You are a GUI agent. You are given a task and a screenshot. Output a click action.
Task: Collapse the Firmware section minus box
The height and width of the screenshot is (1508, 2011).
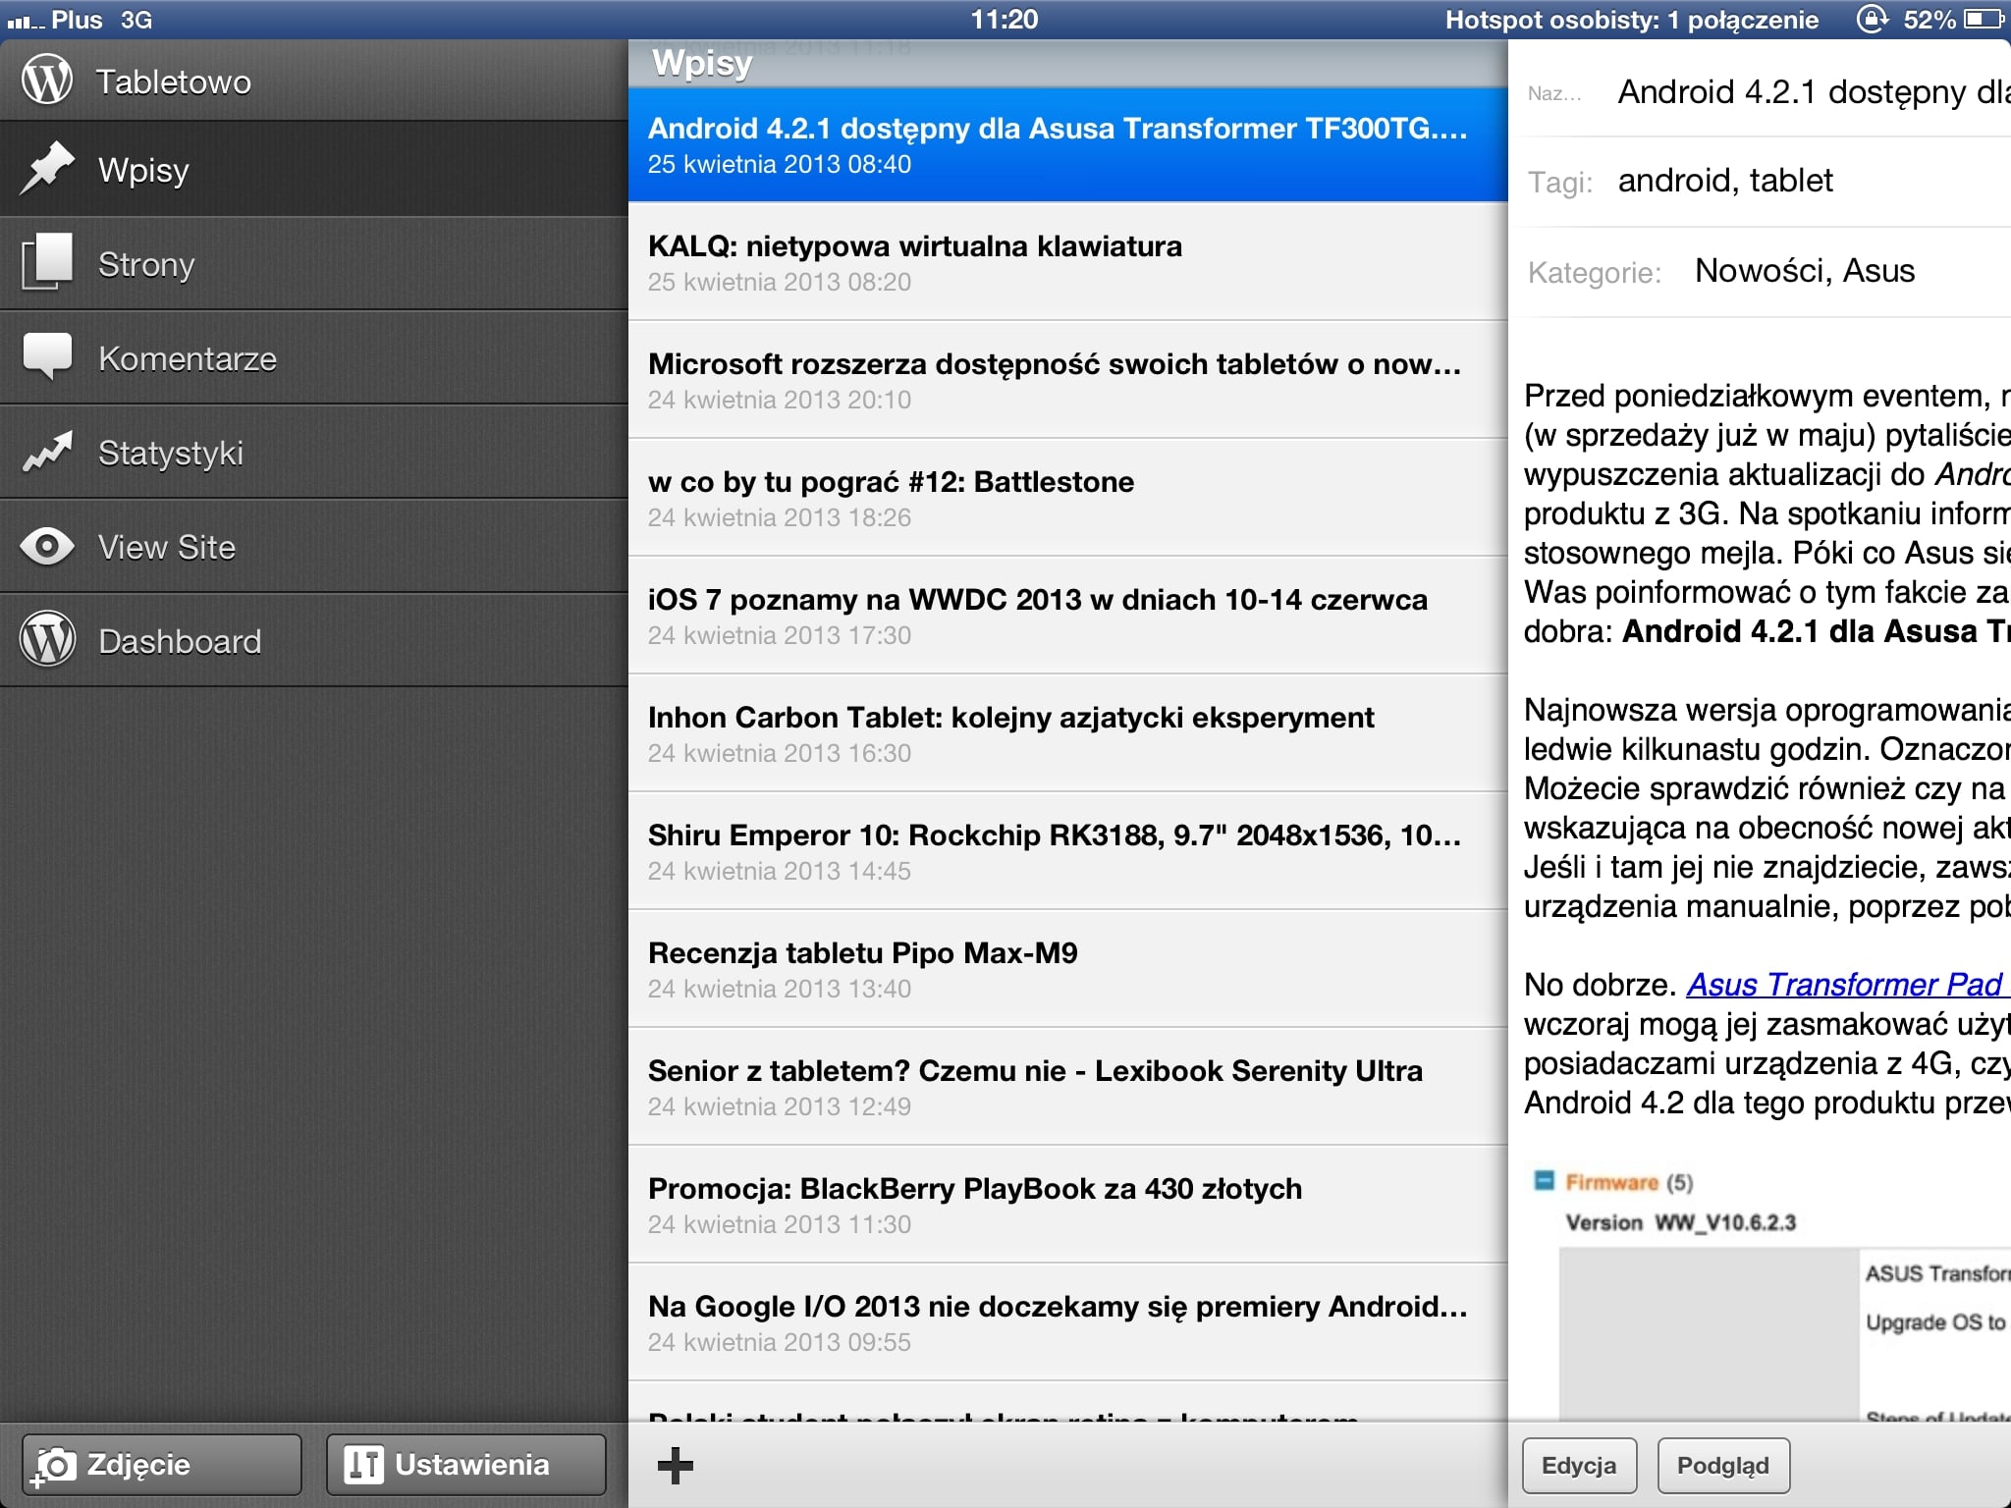pos(1545,1180)
